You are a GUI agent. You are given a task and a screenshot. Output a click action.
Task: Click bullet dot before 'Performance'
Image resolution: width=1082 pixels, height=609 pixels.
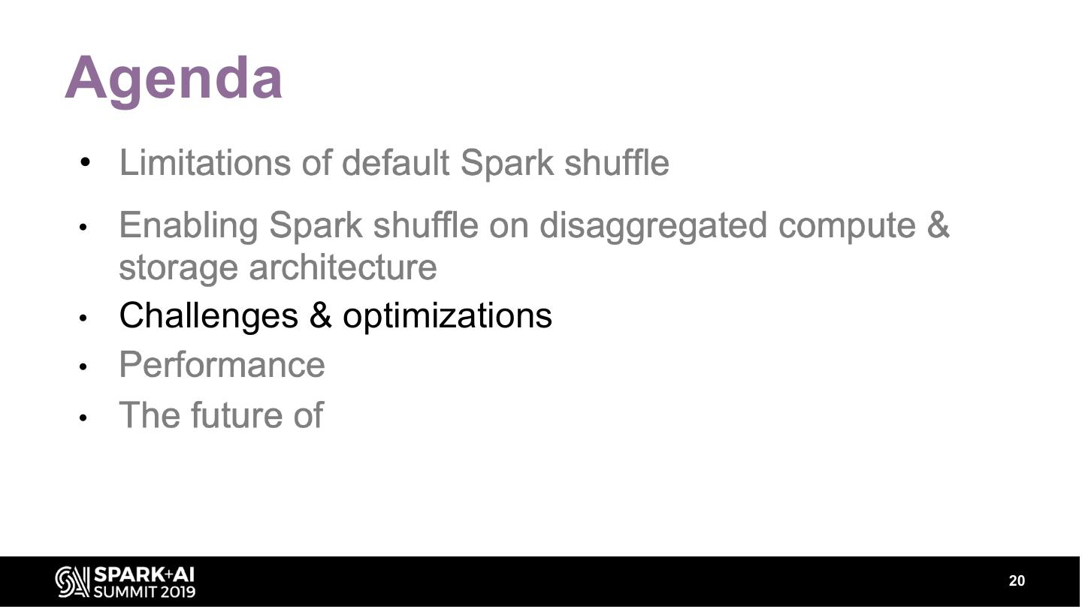[x=84, y=368]
